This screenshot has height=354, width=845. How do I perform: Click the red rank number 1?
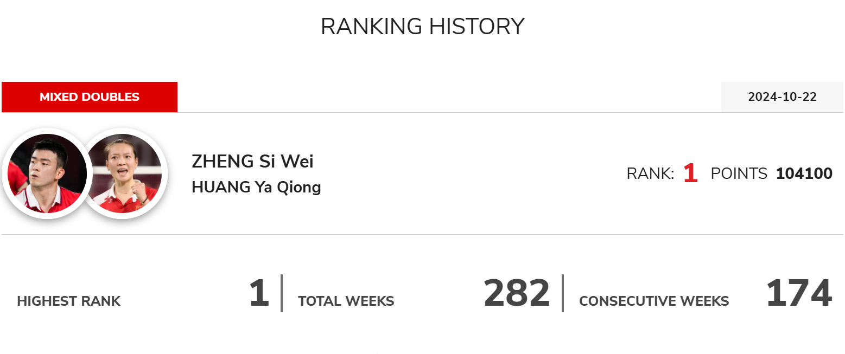tap(690, 173)
